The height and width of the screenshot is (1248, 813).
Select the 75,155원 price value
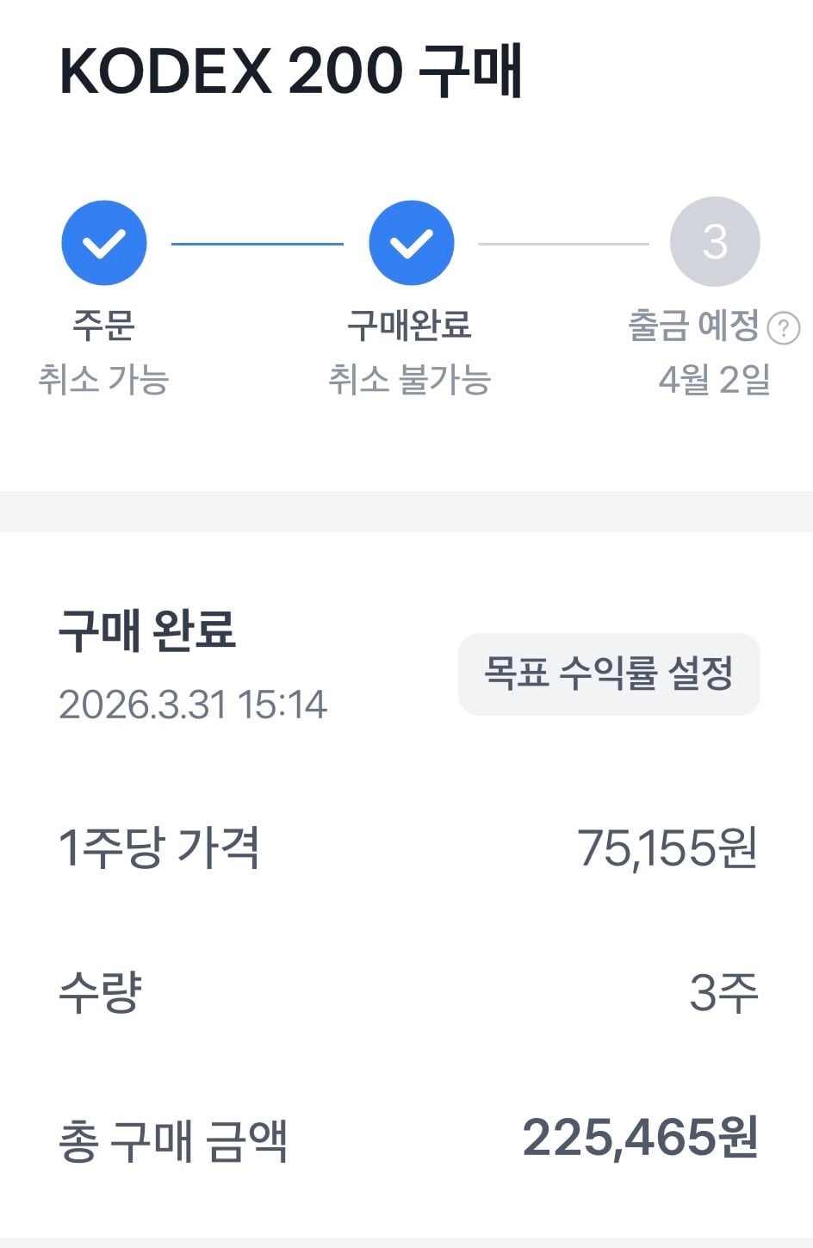click(x=667, y=848)
